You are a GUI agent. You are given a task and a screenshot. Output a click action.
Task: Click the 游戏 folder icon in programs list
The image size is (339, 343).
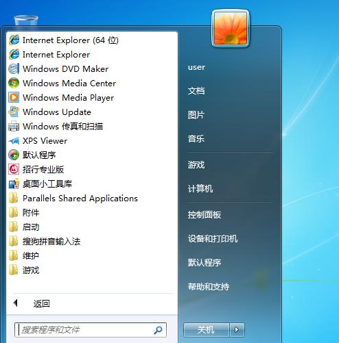point(13,270)
